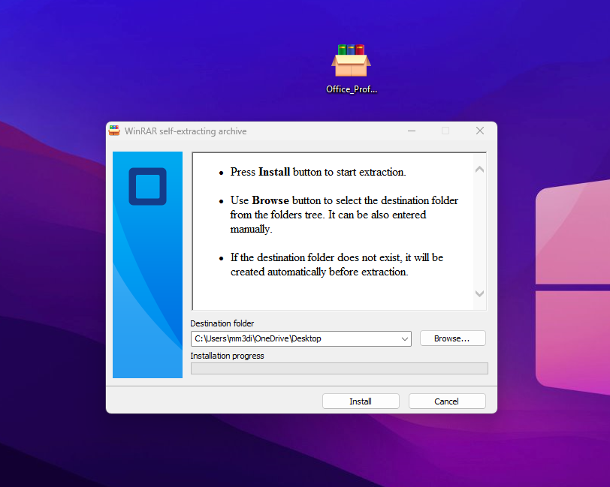
Task: Open the Browse... folder picker
Action: (x=452, y=338)
